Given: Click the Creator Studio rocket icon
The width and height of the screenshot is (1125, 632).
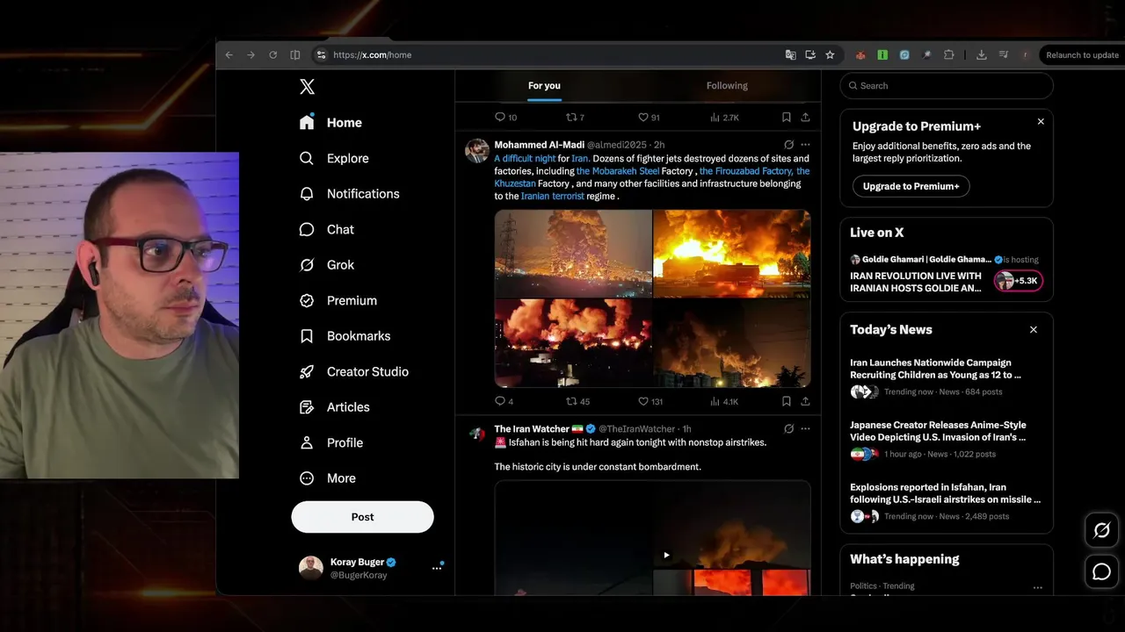Looking at the screenshot, I should coord(307,371).
